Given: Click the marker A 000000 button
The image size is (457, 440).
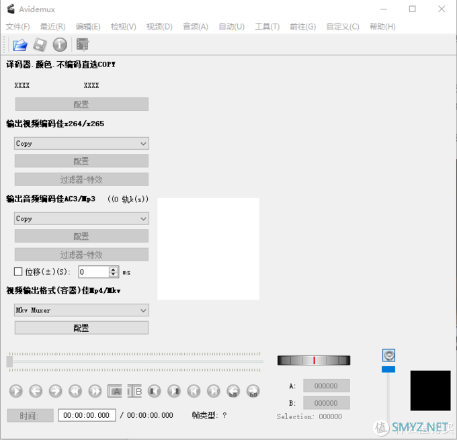Looking at the screenshot, I should [x=327, y=386].
